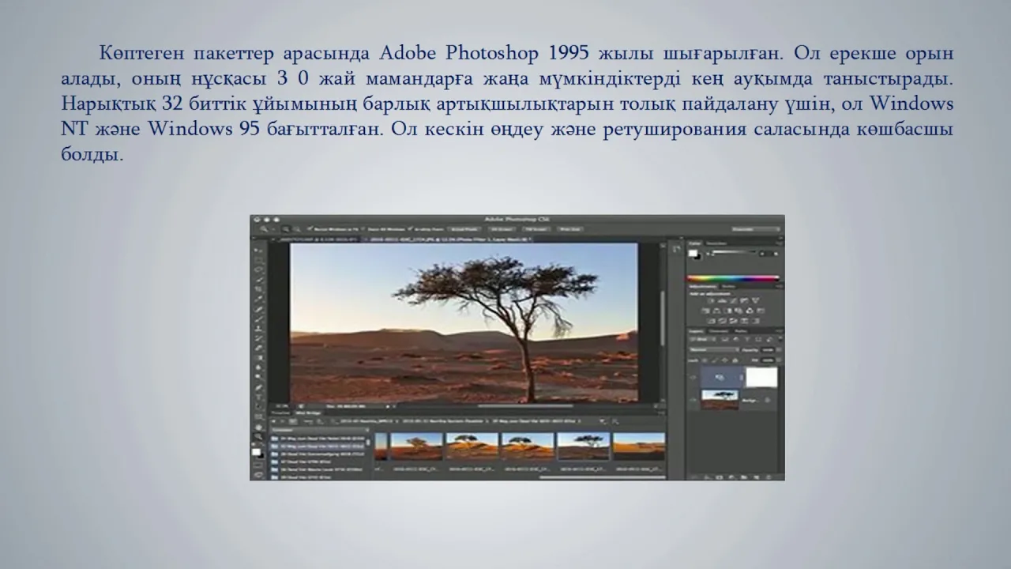Image resolution: width=1011 pixels, height=569 pixels.
Task: Select the Dodge tool
Action: [258, 376]
